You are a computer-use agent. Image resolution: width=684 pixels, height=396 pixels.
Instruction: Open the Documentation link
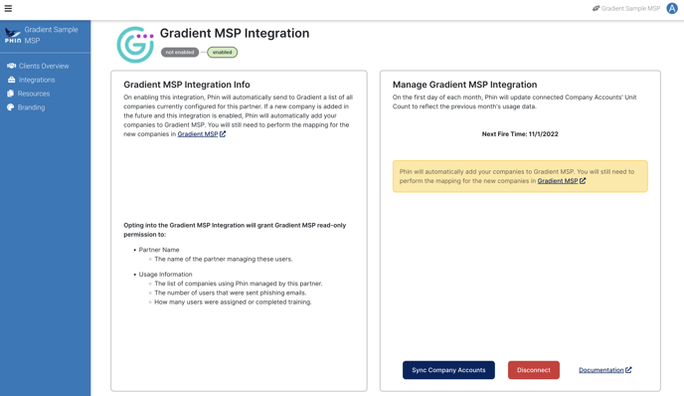601,370
